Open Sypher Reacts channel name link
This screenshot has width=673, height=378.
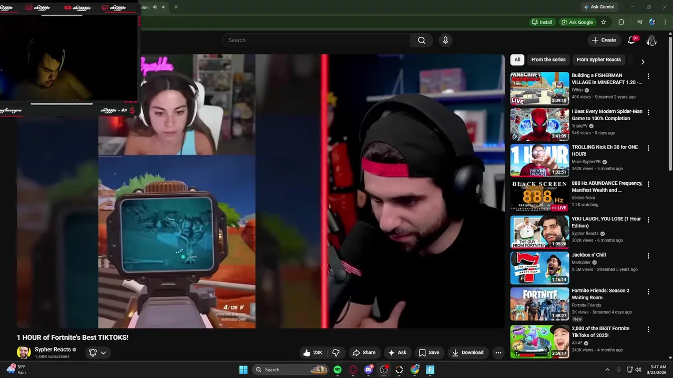[53, 350]
